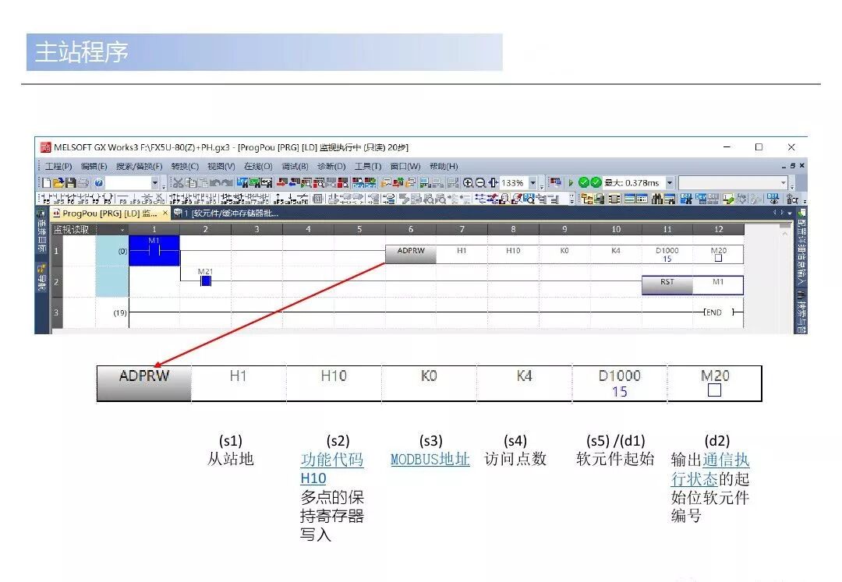Click the Copy icon in toolbar

coord(191,183)
